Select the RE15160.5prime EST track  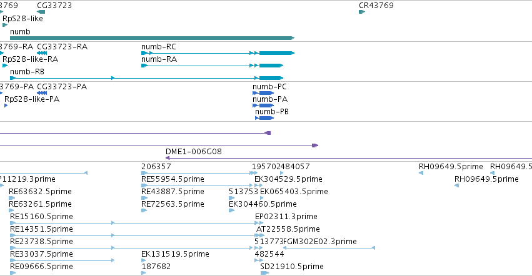tap(134, 223)
